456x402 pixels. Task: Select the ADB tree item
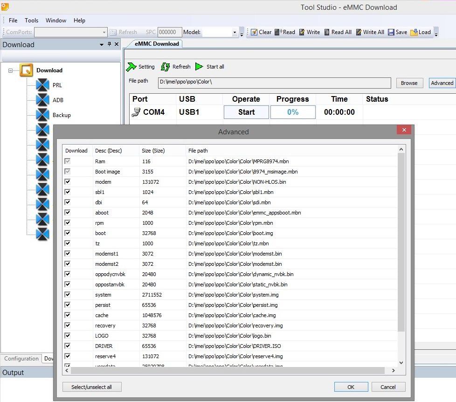58,100
